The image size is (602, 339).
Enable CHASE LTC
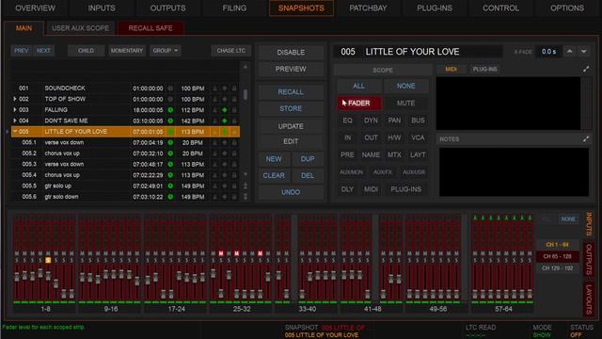[230, 50]
